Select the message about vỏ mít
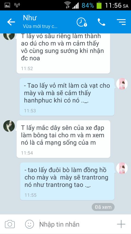This screenshot has height=234, width=131. point(67,97)
